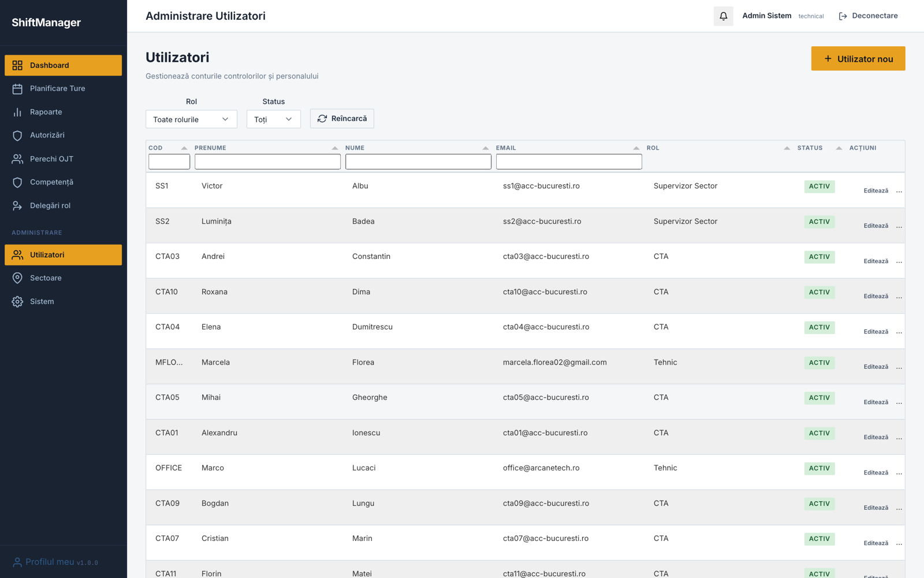This screenshot has width=924, height=578.
Task: Click the Deconectare logout icon
Action: (x=843, y=16)
